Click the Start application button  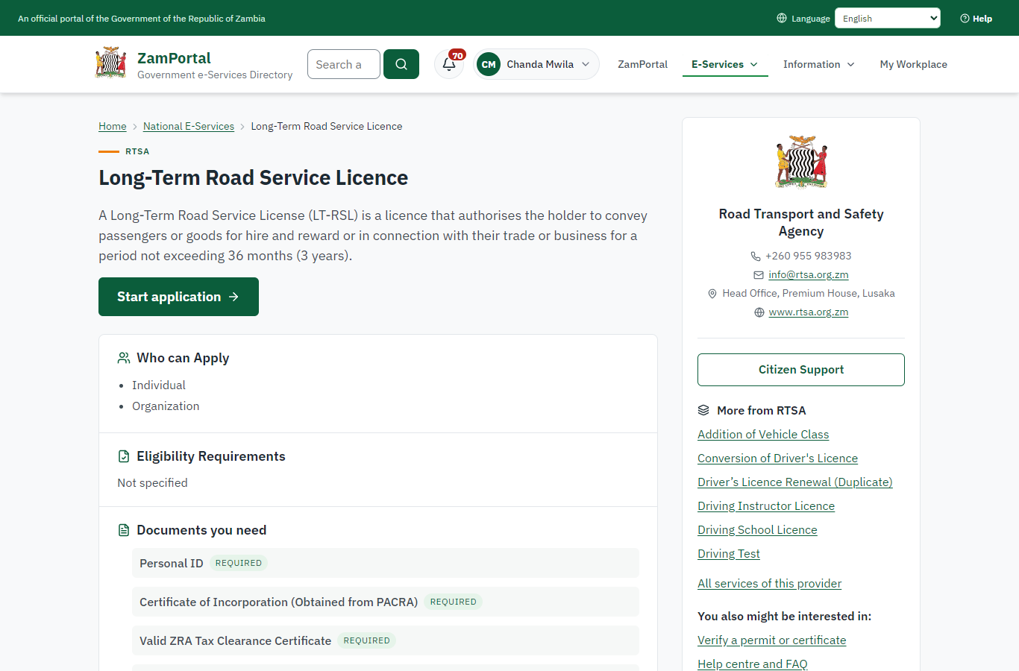[x=178, y=297]
